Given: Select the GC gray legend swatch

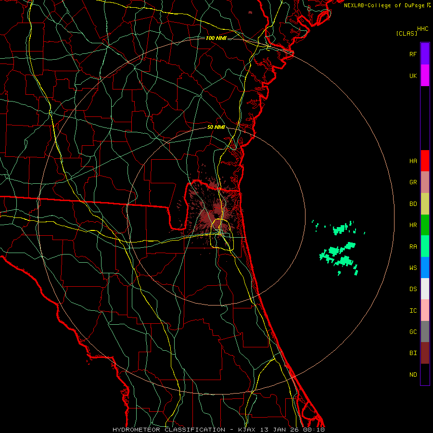Looking at the screenshot, I should coord(425,331).
